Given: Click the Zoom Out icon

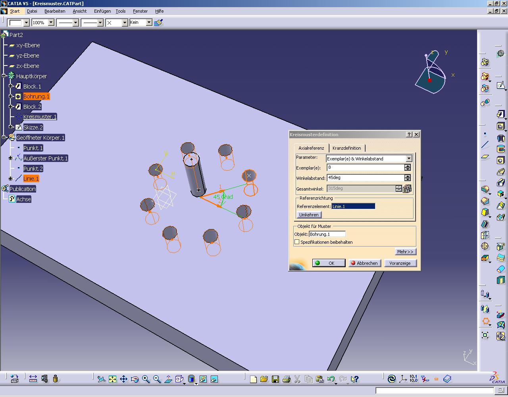Looking at the screenshot, I should pyautogui.click(x=157, y=379).
